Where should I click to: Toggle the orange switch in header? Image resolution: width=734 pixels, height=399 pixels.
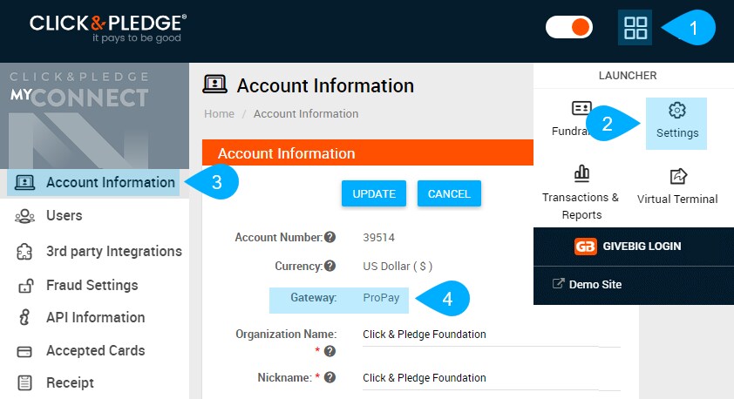(569, 27)
